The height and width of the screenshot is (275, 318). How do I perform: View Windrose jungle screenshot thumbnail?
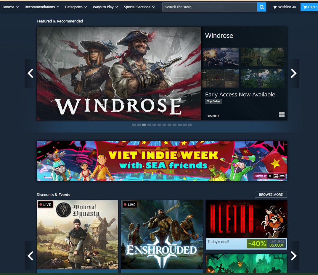pos(263,78)
